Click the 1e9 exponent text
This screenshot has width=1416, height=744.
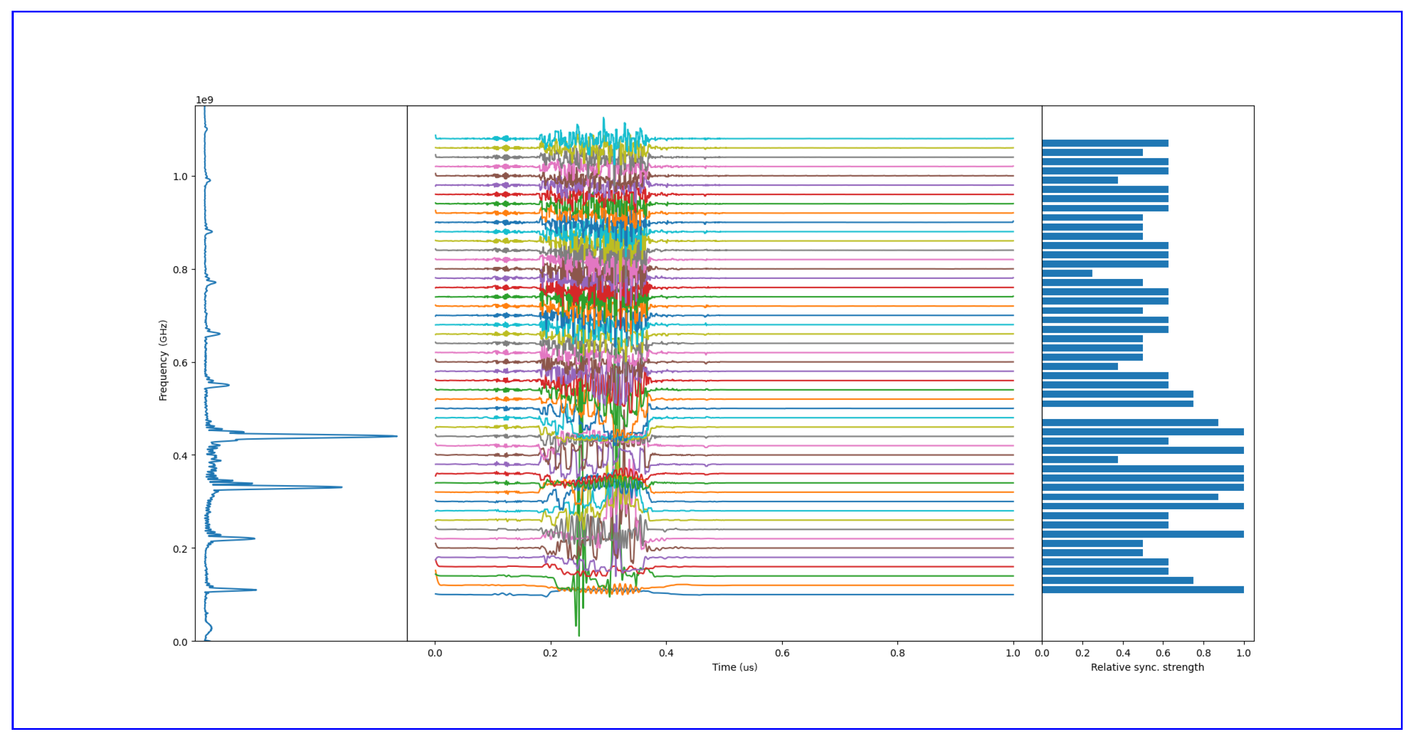(204, 100)
